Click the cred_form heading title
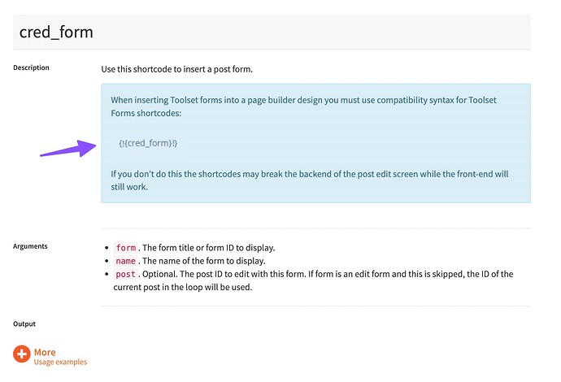Viewport: 561px width, 382px height. pos(56,32)
